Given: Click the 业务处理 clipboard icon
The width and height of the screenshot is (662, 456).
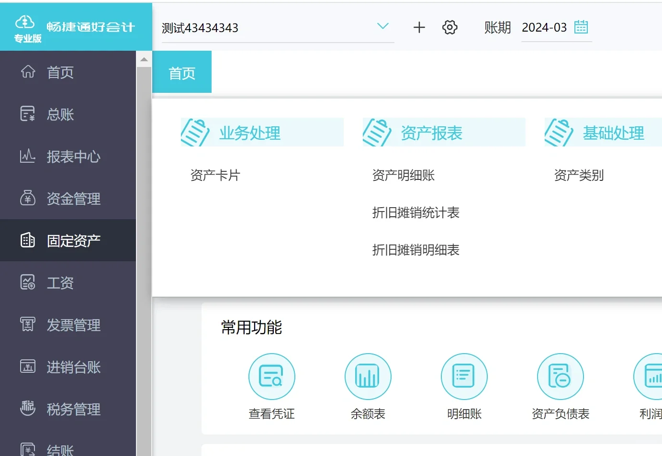Looking at the screenshot, I should click(x=195, y=133).
